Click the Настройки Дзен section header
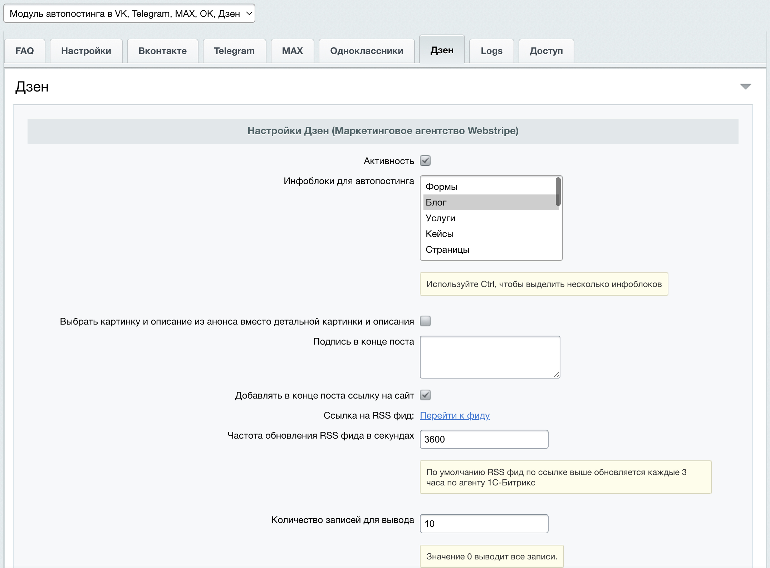This screenshot has height=568, width=770. tap(383, 131)
